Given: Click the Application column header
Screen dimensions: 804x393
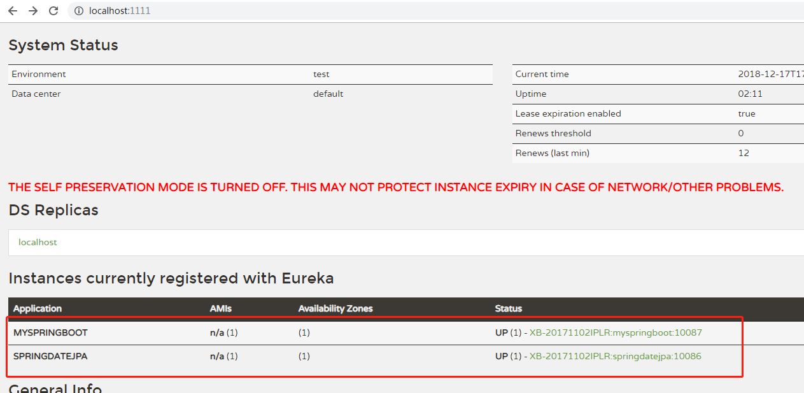Looking at the screenshot, I should (38, 308).
